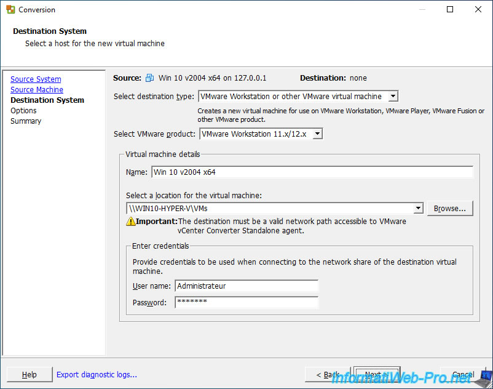Click the Virtual machine details group title

[x=162, y=154]
